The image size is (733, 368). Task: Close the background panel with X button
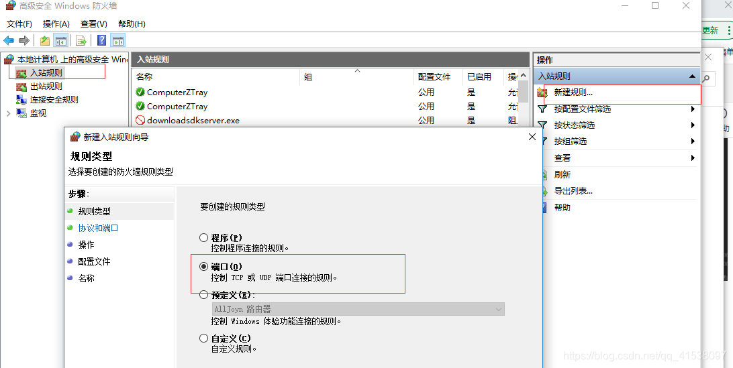click(x=708, y=57)
